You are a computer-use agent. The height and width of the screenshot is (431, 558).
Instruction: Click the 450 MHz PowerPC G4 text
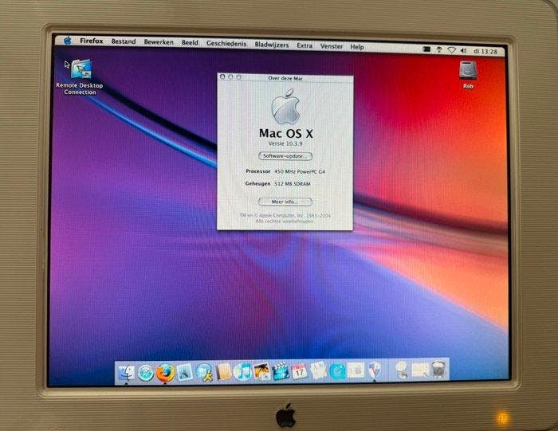(300, 172)
